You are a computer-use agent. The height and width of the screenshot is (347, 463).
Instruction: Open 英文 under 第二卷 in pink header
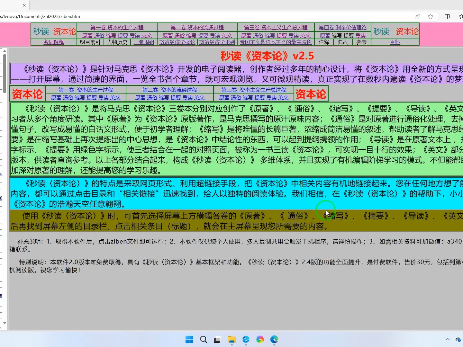coord(227,35)
